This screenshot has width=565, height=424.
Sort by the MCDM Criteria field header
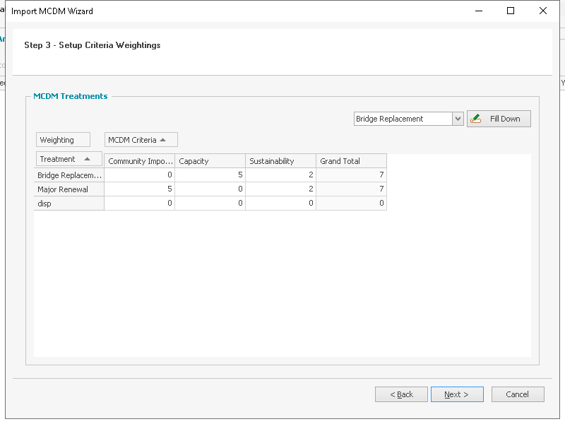(x=141, y=140)
